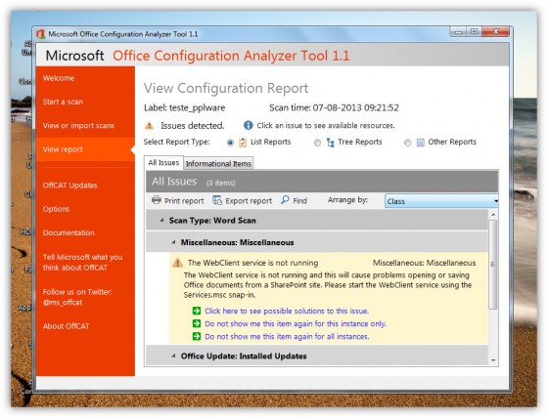The width and height of the screenshot is (548, 418).
Task: Click the Print report printer icon
Action: [157, 200]
